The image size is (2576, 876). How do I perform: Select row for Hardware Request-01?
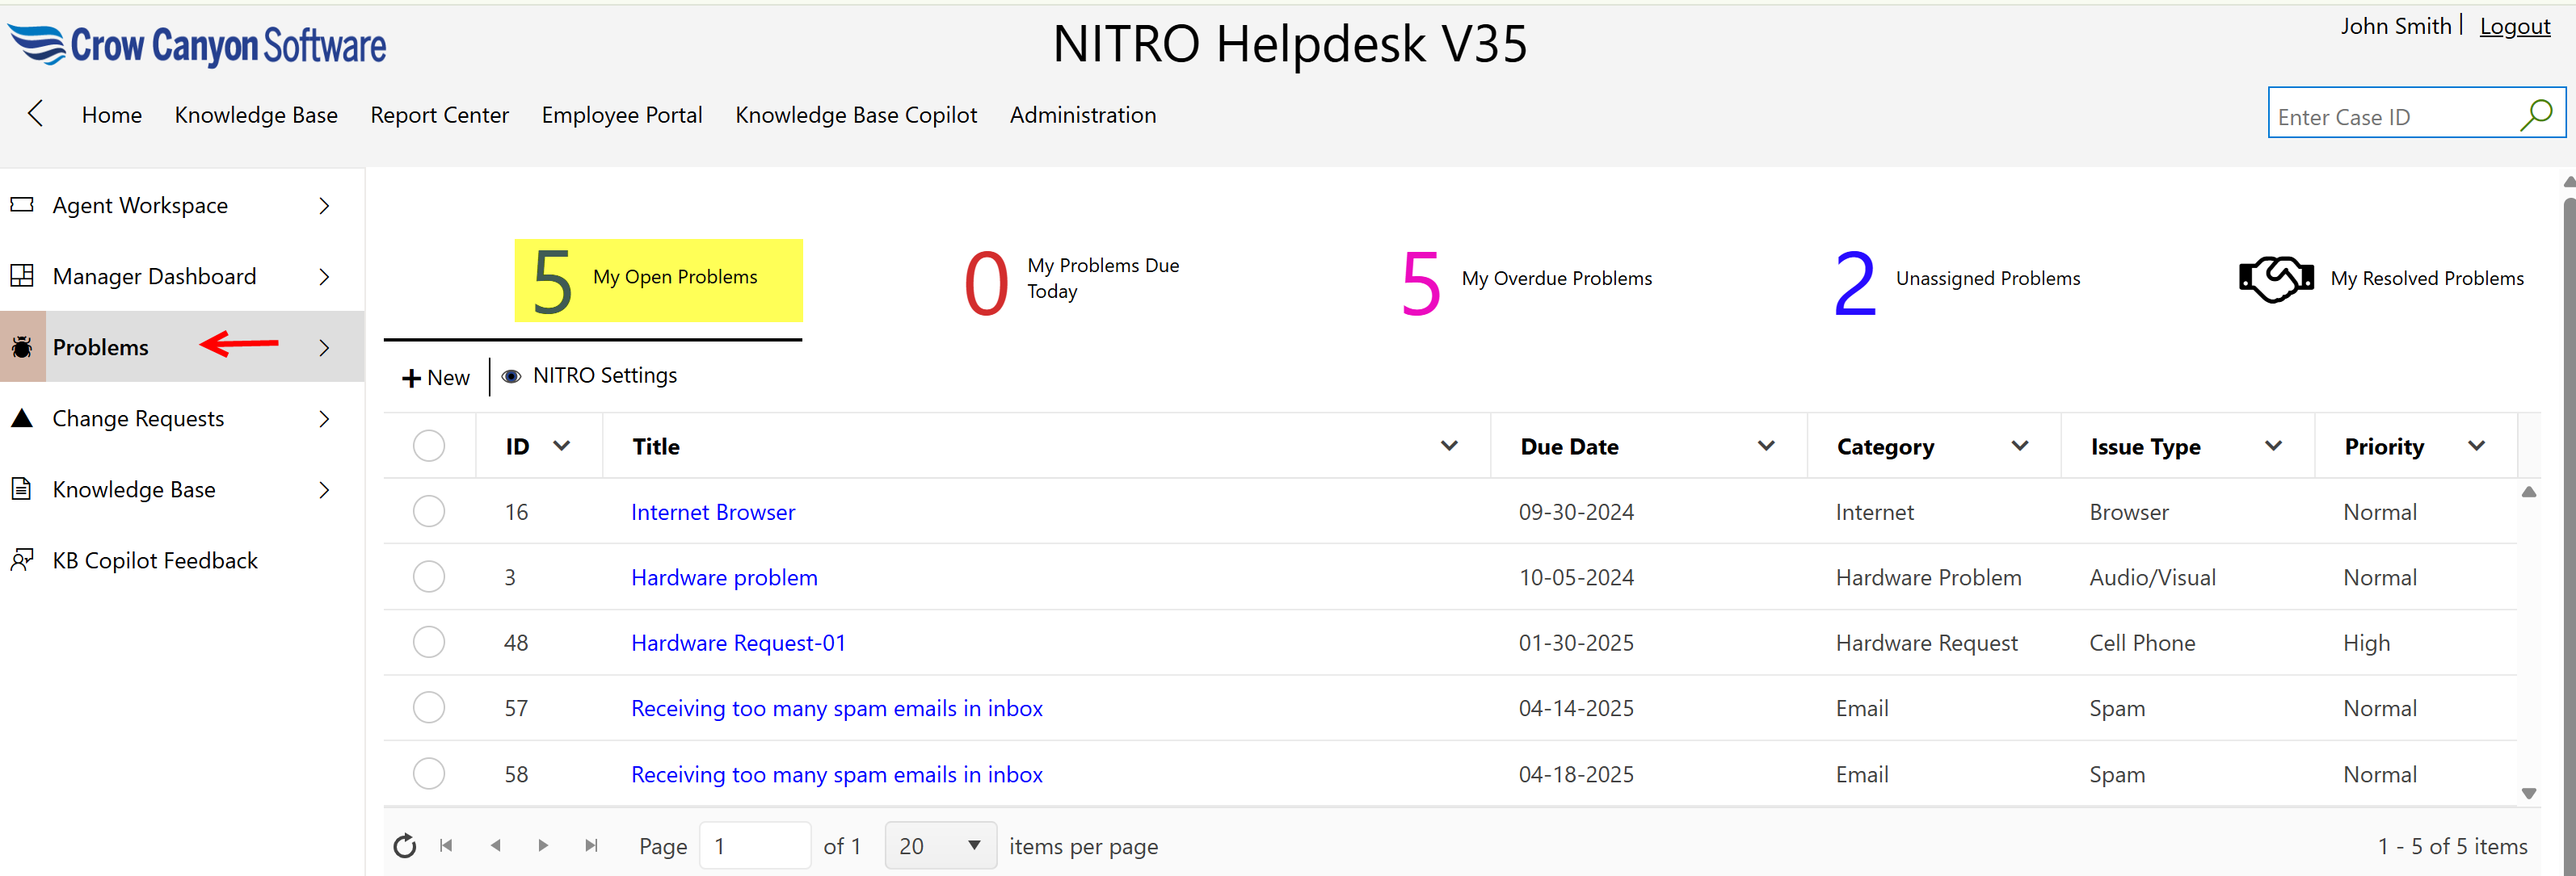point(429,643)
